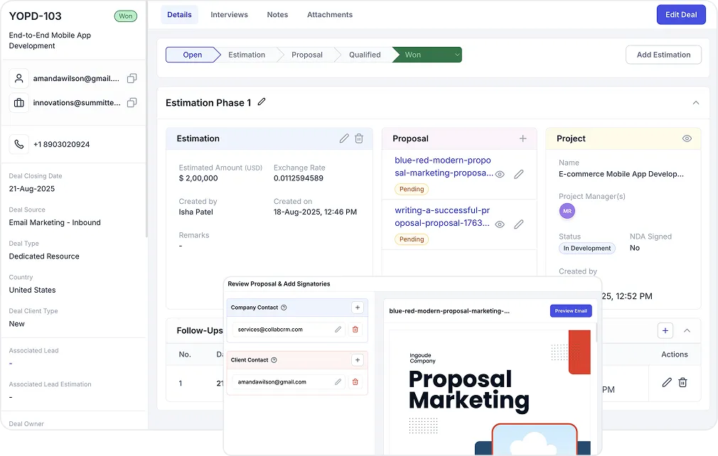
Task: Add another Company Contact signatory
Action: (x=358, y=307)
